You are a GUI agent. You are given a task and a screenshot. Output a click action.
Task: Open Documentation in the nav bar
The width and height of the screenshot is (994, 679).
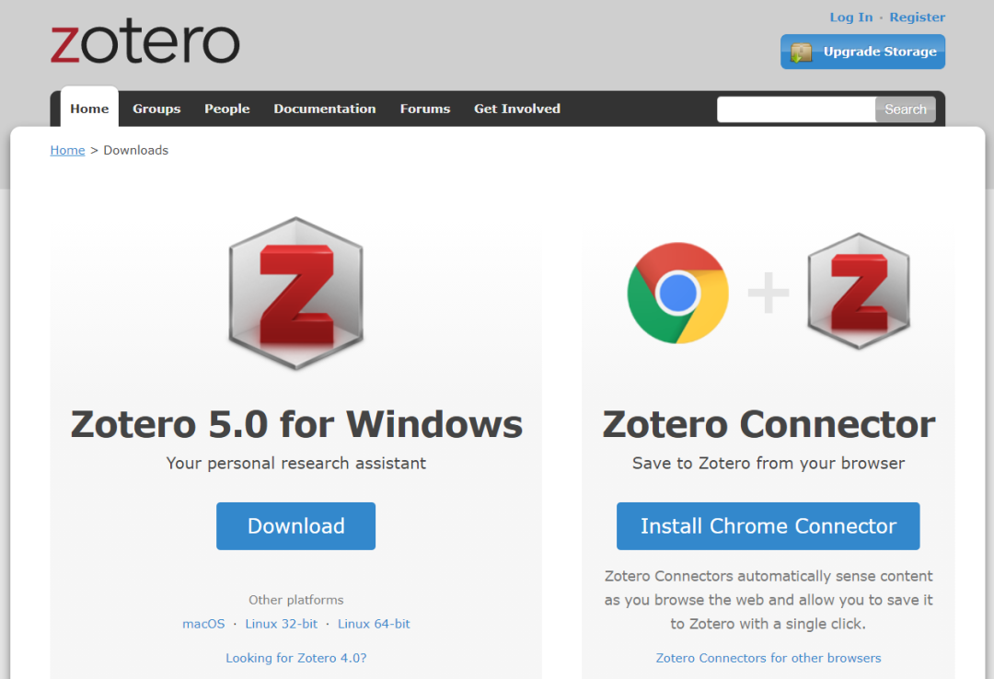point(325,109)
